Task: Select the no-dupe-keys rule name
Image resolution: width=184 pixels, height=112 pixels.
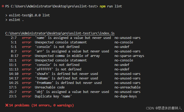Action: click(x=126, y=96)
